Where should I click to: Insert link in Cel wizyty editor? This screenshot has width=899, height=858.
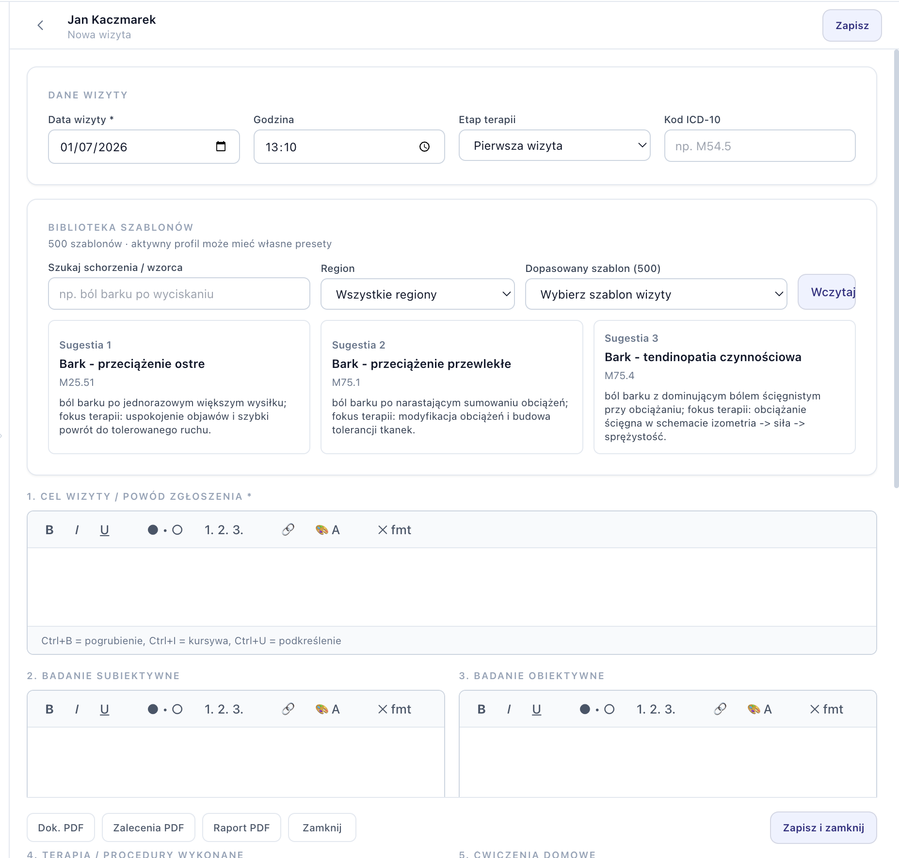click(288, 530)
